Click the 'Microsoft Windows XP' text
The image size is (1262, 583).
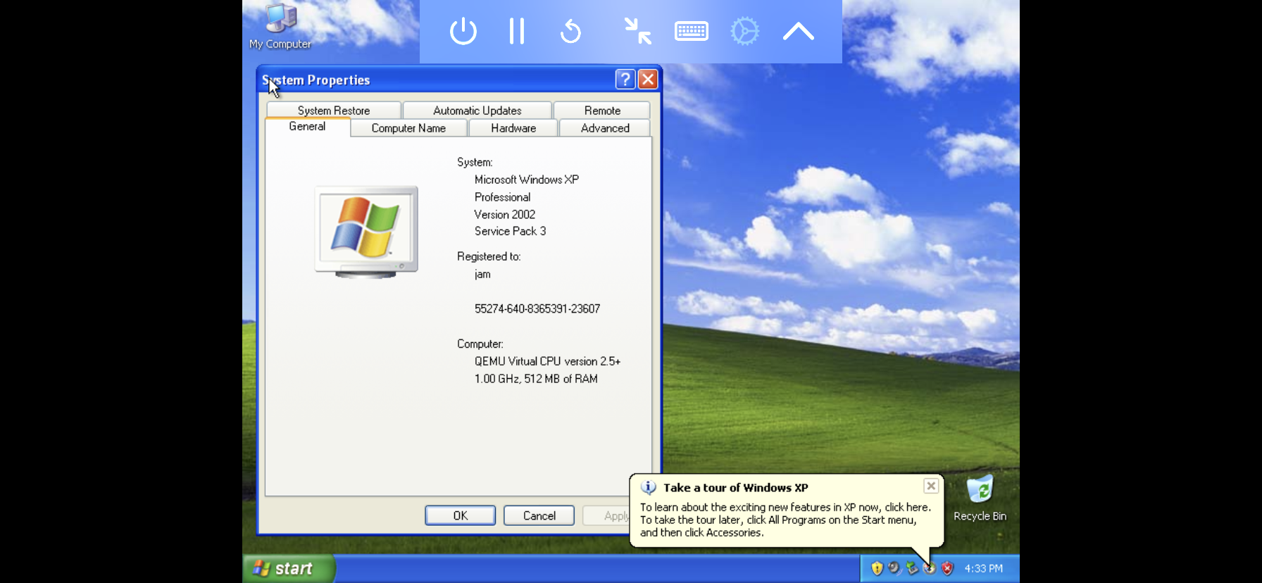click(527, 180)
